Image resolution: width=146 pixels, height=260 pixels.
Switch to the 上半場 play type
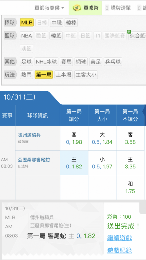pos(64,75)
